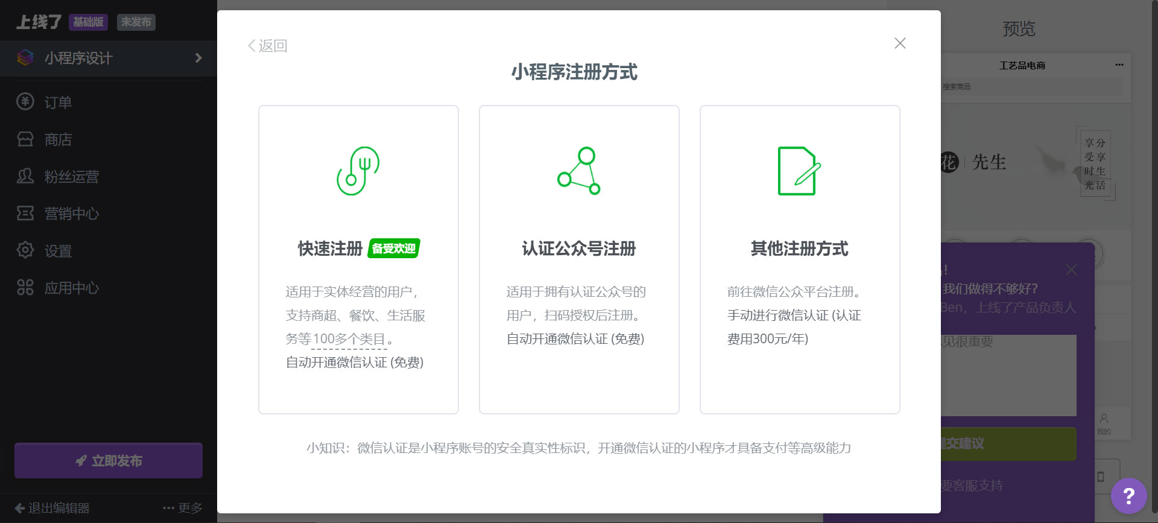Image resolution: width=1158 pixels, height=523 pixels.
Task: Open the 100多个类目 underlined link
Action: click(349, 339)
